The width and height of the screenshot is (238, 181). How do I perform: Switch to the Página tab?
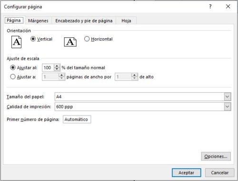coord(14,21)
